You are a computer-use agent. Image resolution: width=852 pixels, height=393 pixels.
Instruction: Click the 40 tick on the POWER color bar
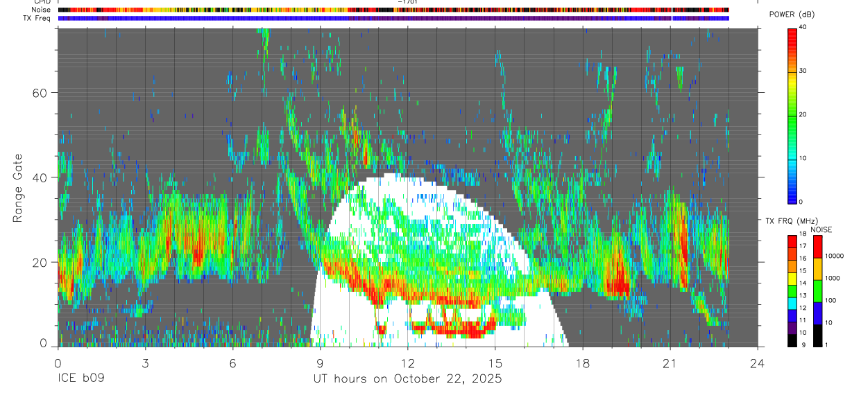[x=803, y=27]
